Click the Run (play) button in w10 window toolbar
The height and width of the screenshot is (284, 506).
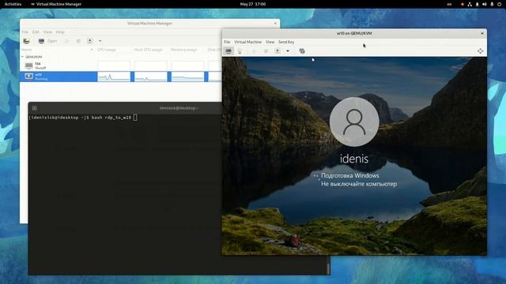pyautogui.click(x=255, y=50)
